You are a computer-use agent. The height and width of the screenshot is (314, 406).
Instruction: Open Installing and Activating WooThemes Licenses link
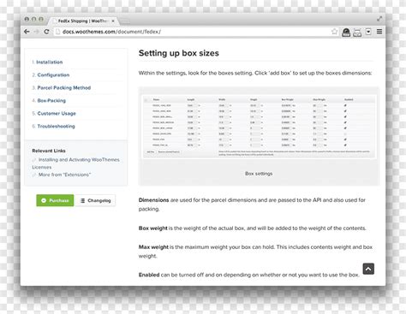(x=76, y=163)
